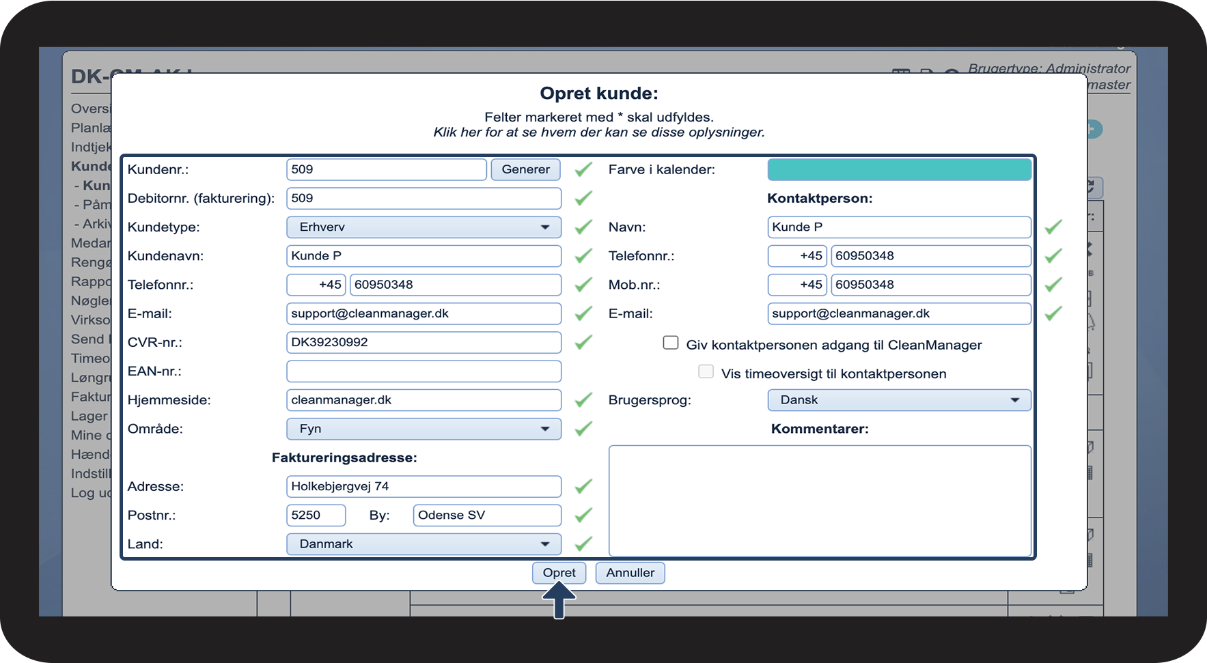Open the Faktur sidebar menu item
The image size is (1207, 663).
(x=91, y=397)
